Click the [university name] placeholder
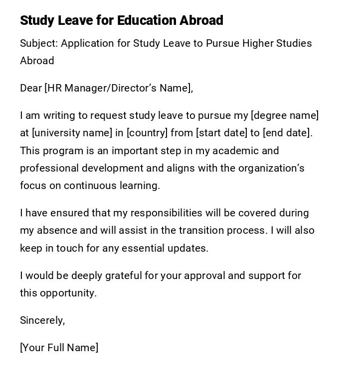This screenshot has width=349, height=379. click(72, 133)
